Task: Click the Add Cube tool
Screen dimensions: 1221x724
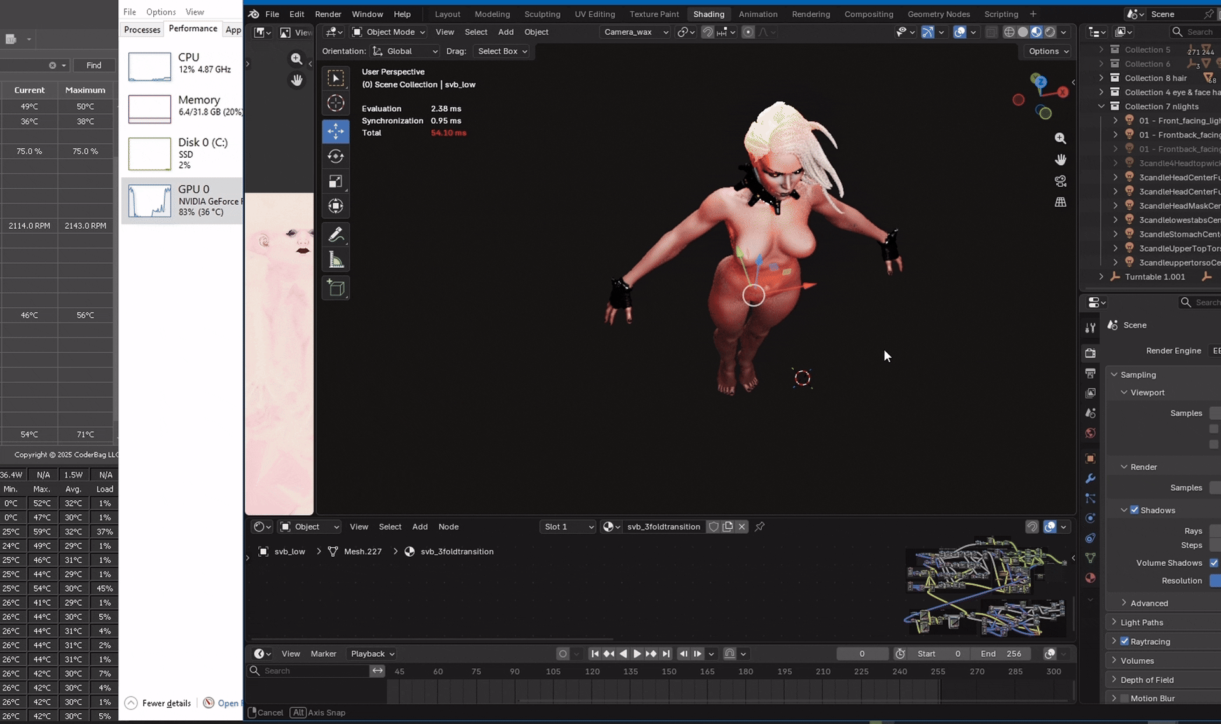Action: (335, 288)
